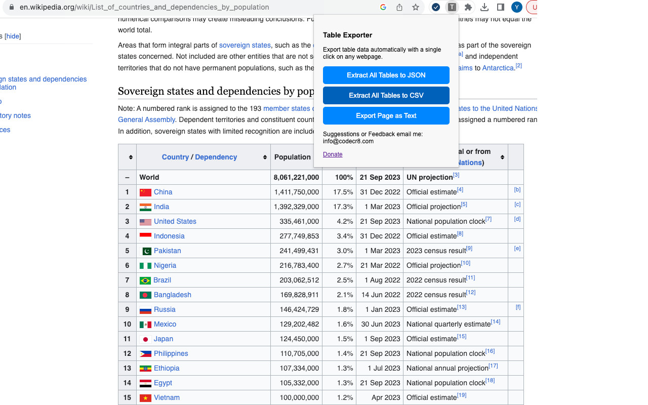This screenshot has height=405, width=648.
Task: Click the Bangladesh flag icon
Action: (145, 295)
